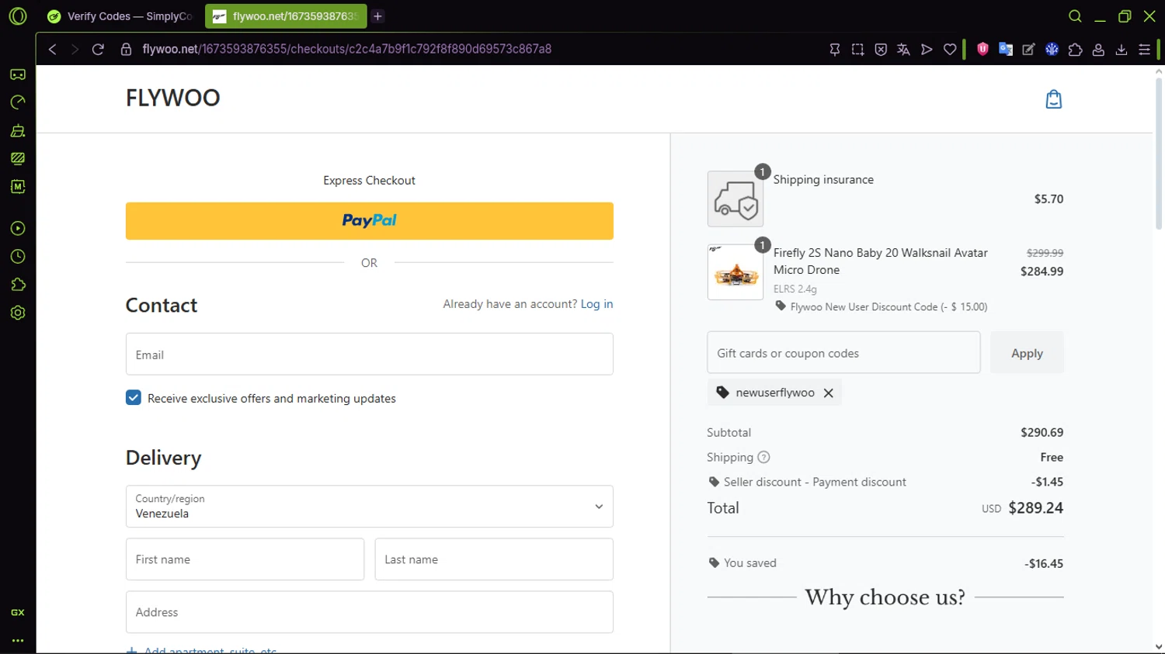Click the Log in link
The width and height of the screenshot is (1165, 654).
tap(596, 304)
